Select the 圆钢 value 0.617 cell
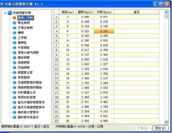 (x=85, y=50)
